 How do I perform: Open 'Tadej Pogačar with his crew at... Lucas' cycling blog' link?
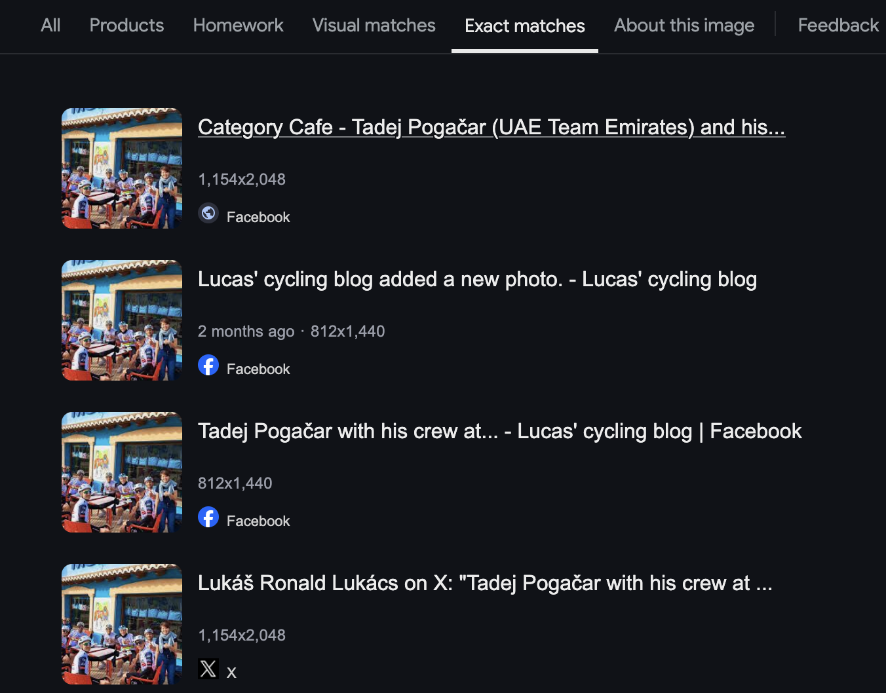point(499,431)
